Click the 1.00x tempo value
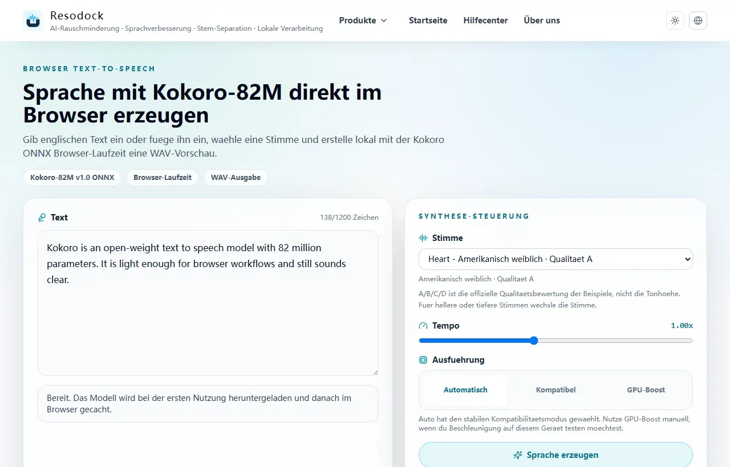The width and height of the screenshot is (730, 467). click(x=682, y=326)
